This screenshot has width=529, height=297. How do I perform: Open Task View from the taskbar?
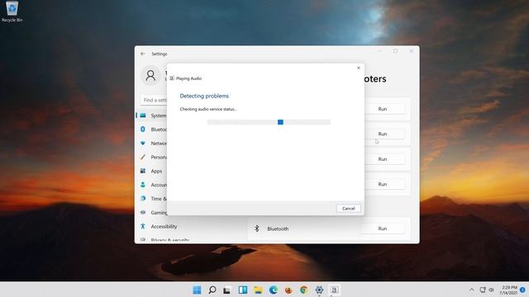pyautogui.click(x=227, y=290)
